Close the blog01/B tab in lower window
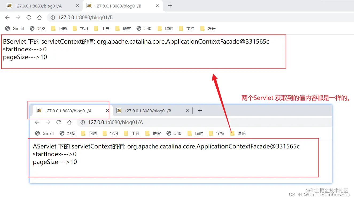The image size is (354, 199). [187, 111]
